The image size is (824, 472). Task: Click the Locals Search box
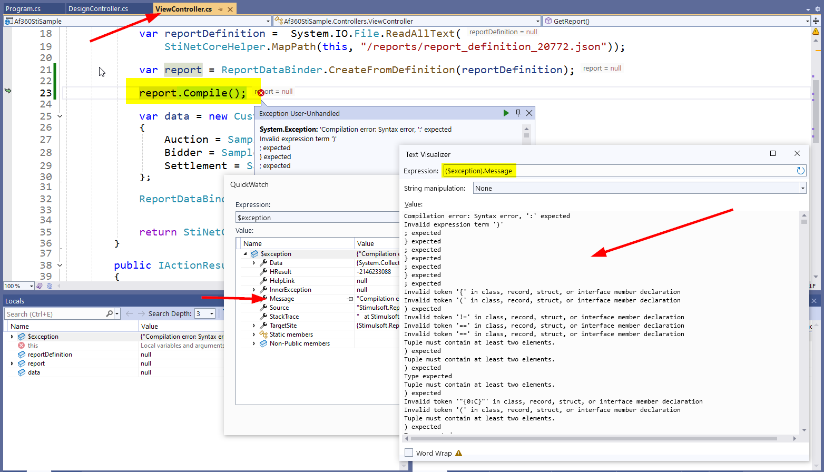point(55,314)
